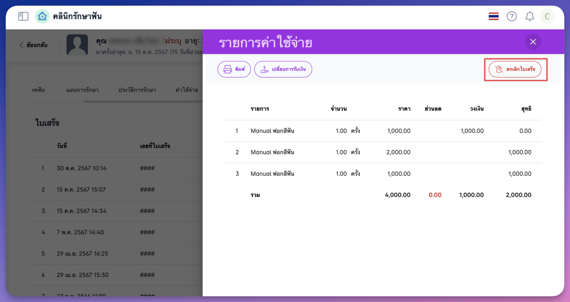Click the 2,000.00 price in row 2
The image size is (570, 302).
[398, 152]
